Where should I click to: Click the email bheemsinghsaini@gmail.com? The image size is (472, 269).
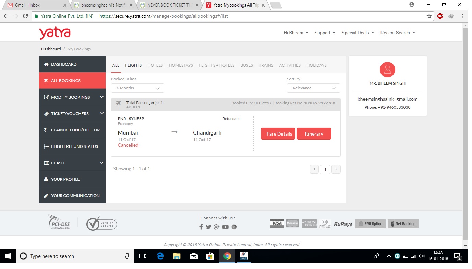click(387, 99)
